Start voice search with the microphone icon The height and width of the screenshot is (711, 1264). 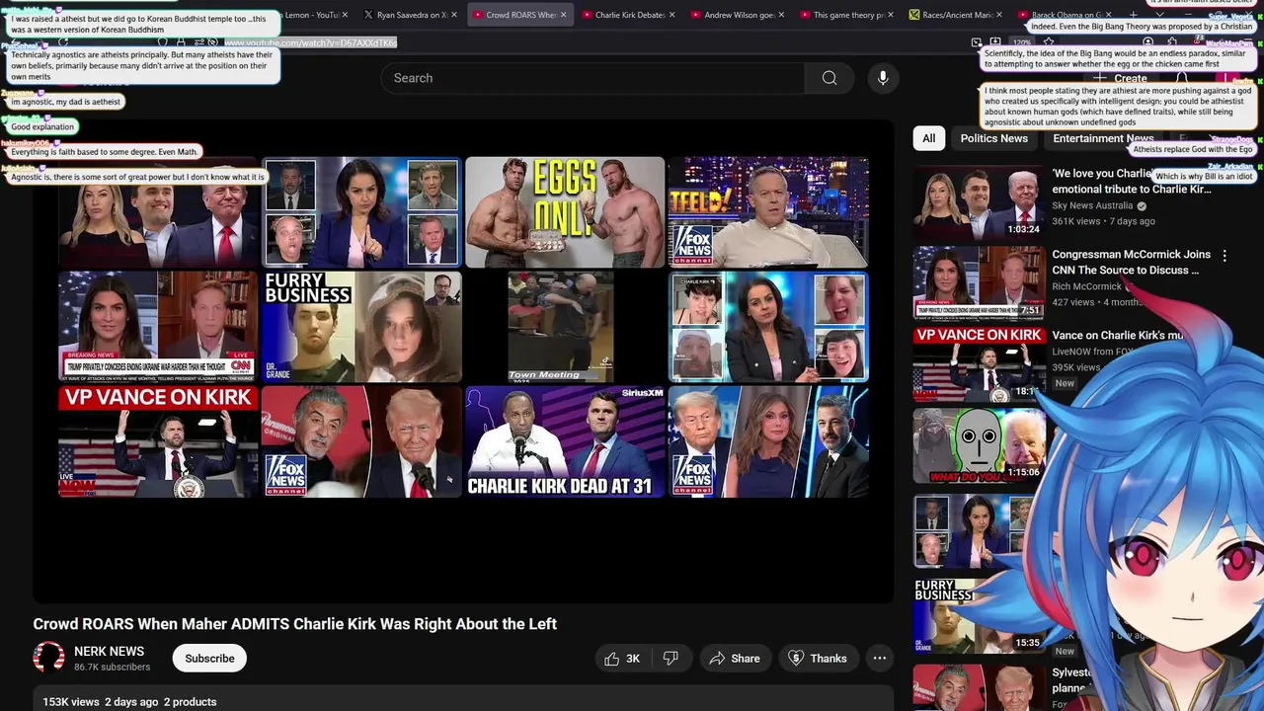coord(883,78)
